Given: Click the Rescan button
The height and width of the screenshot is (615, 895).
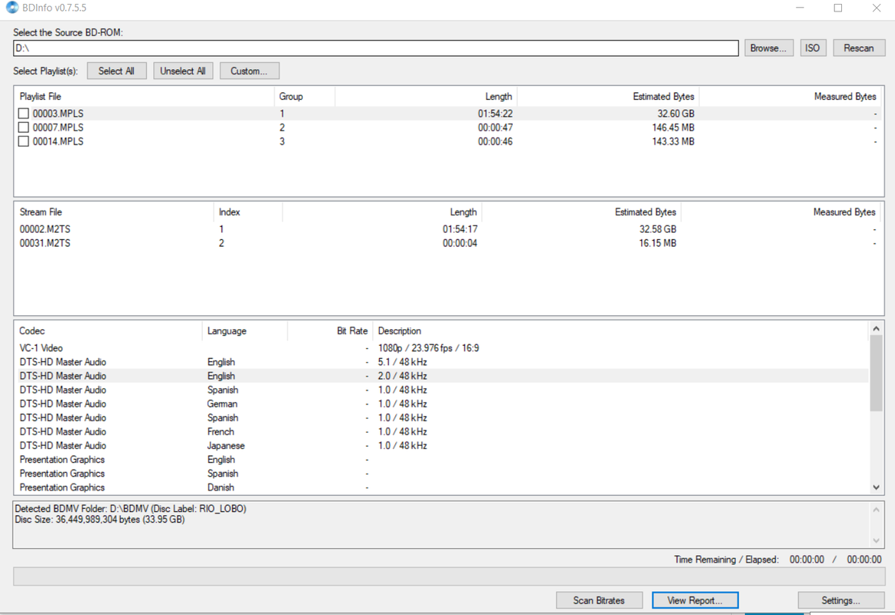Looking at the screenshot, I should point(858,48).
